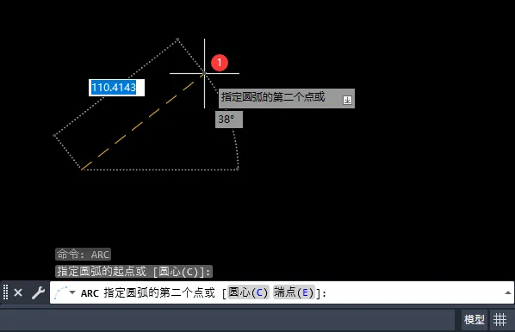Click the 110.4143 dynamic input field
Image resolution: width=515 pixels, height=332 pixels.
coord(116,88)
